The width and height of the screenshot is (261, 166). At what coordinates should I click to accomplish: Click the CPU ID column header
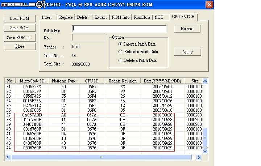[92, 81]
